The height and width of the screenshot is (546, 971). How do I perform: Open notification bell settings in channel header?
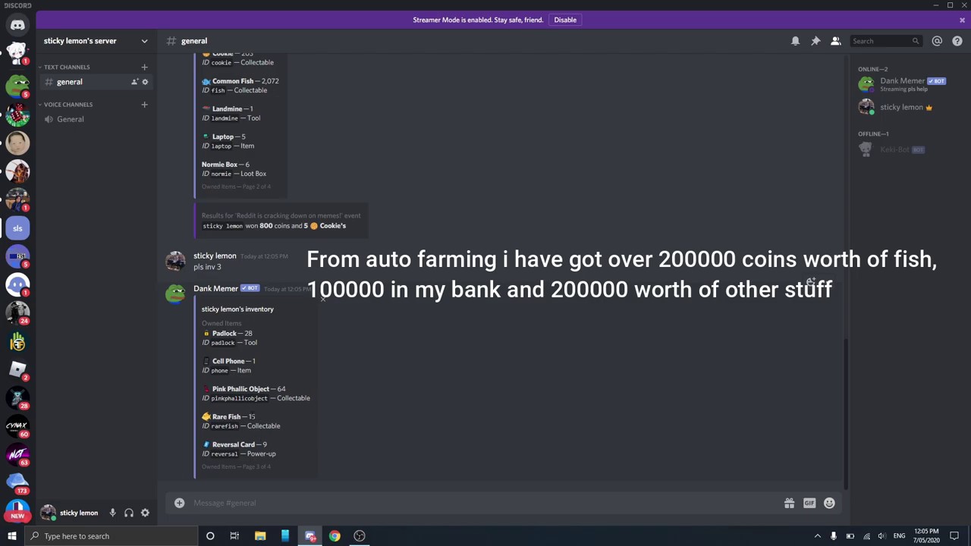point(795,41)
